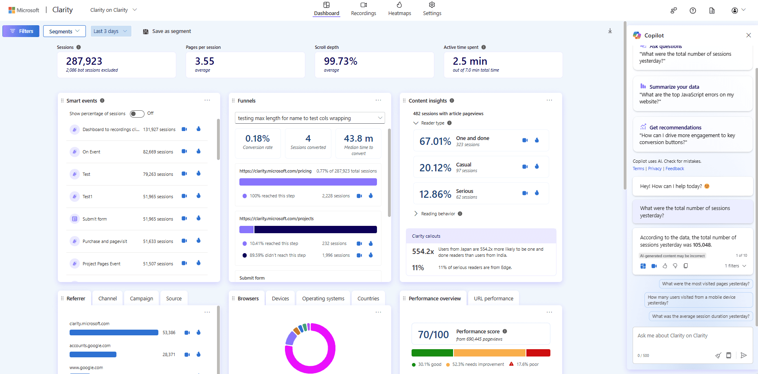758x374 pixels.
Task: Open the user account menu
Action: click(738, 11)
